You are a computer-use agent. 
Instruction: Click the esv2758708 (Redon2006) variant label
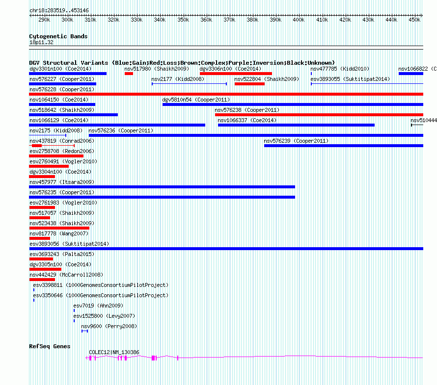click(62, 151)
